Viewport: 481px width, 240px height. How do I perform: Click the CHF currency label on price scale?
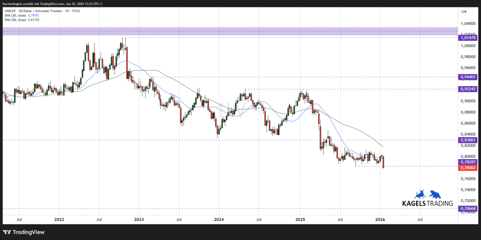point(463,12)
